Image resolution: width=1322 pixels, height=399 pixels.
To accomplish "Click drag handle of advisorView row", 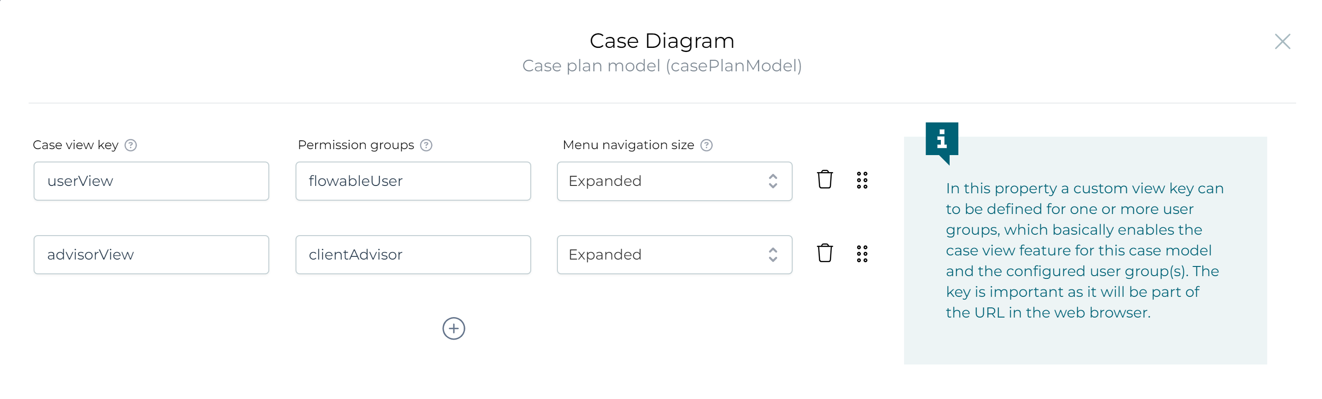I will pyautogui.click(x=862, y=254).
